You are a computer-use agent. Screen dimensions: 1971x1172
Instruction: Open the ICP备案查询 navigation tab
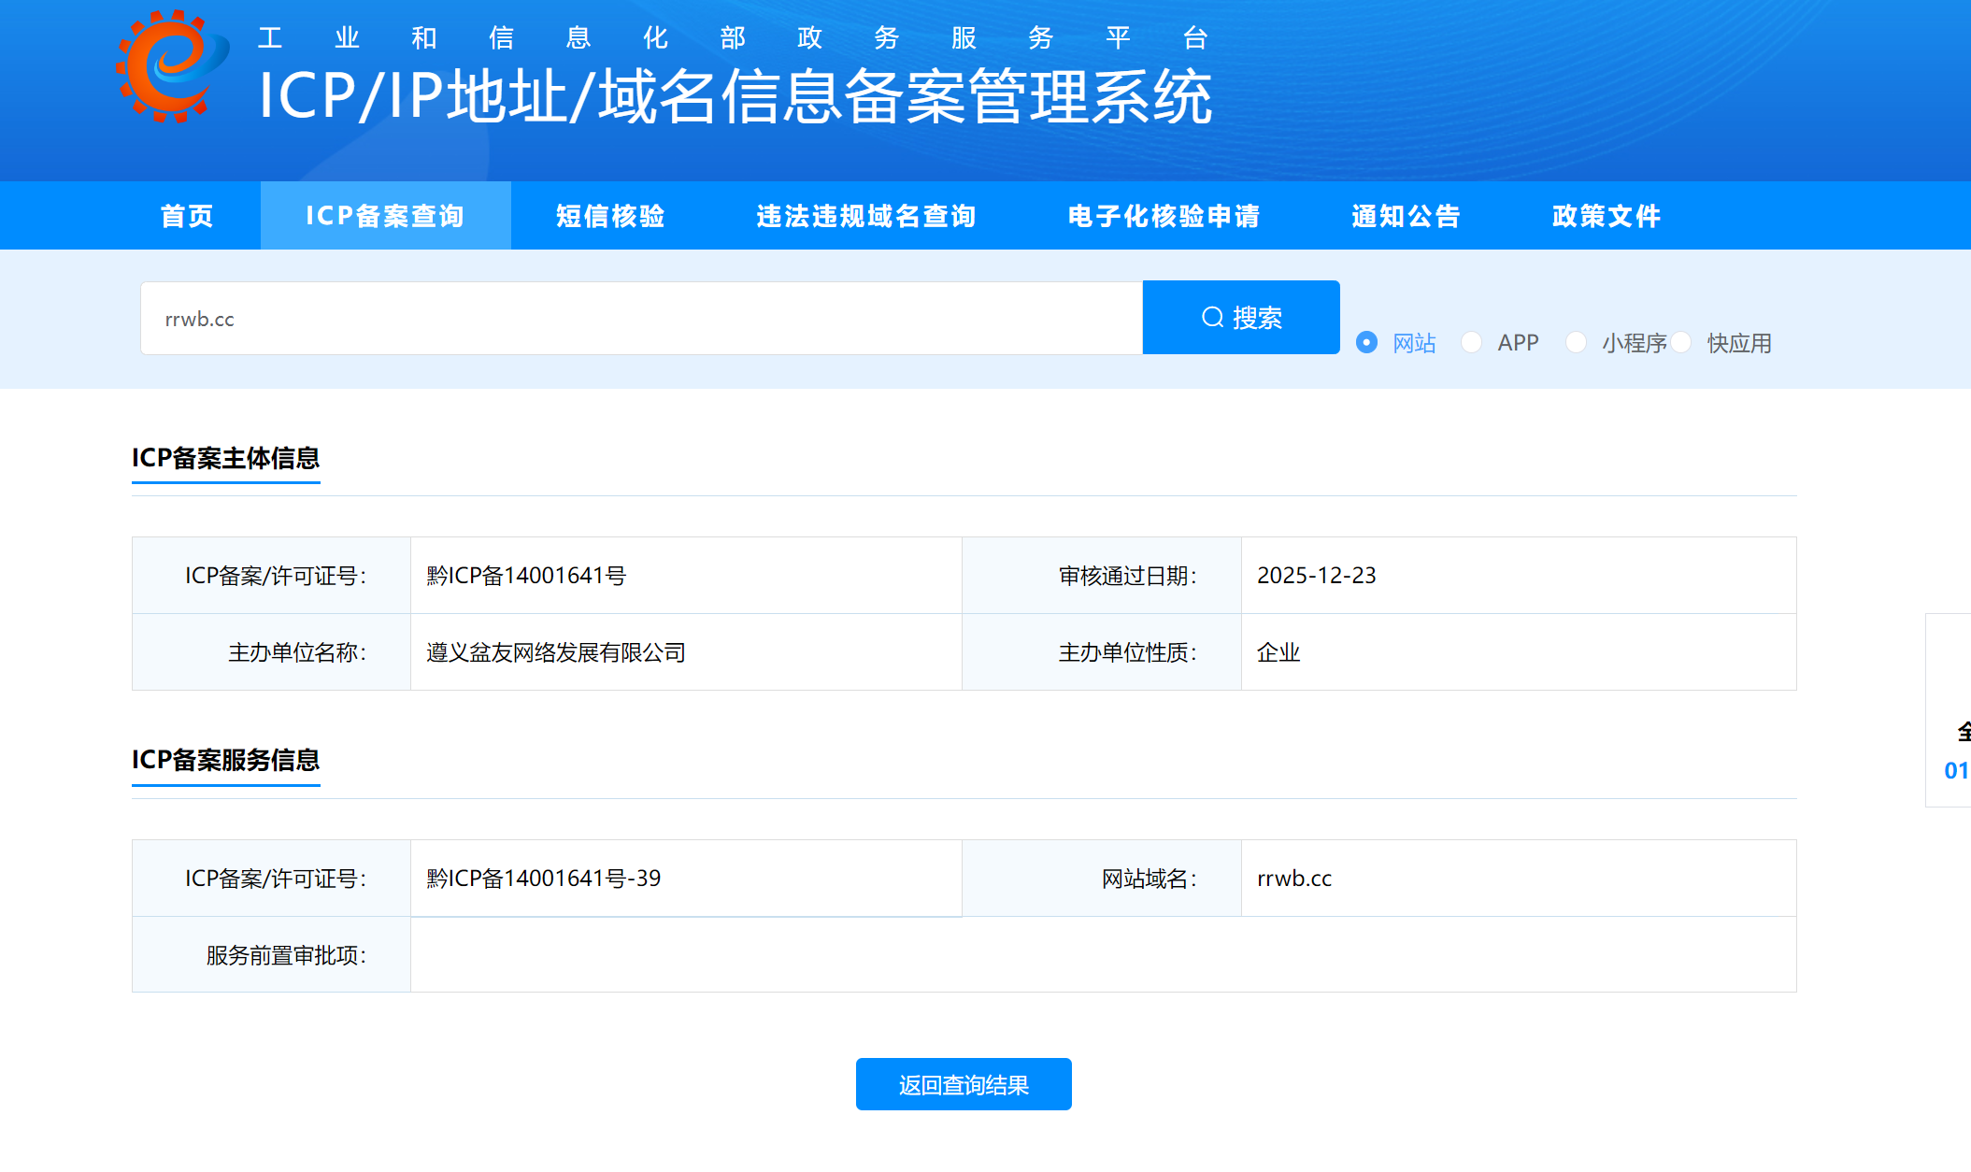tap(385, 216)
